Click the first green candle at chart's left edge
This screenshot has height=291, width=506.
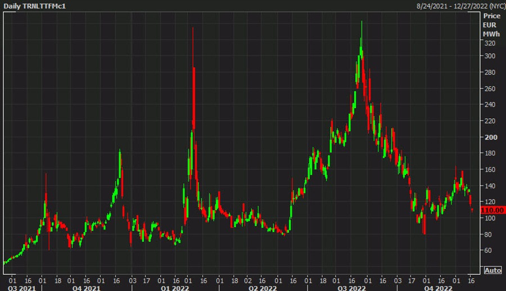click(4, 262)
